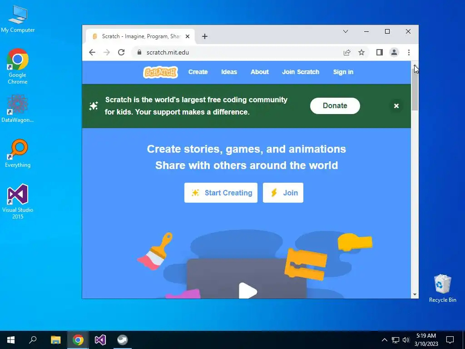Viewport: 465px width, 349px height.
Task: Click the Chrome taskbar icon
Action: 78,340
